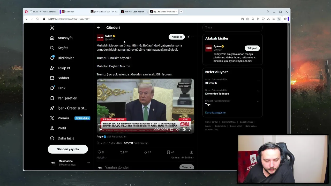This screenshot has width=331, height=186.
Task: Click the Grok icon beside Abone ol
Action: coord(188,37)
